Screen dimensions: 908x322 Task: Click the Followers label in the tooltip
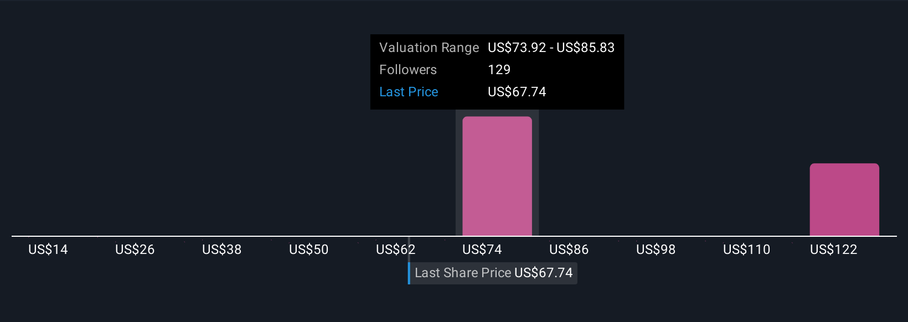(408, 70)
